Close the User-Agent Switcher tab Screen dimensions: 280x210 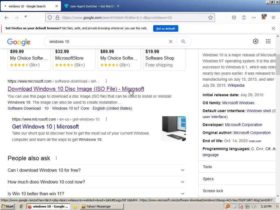coord(118,6)
